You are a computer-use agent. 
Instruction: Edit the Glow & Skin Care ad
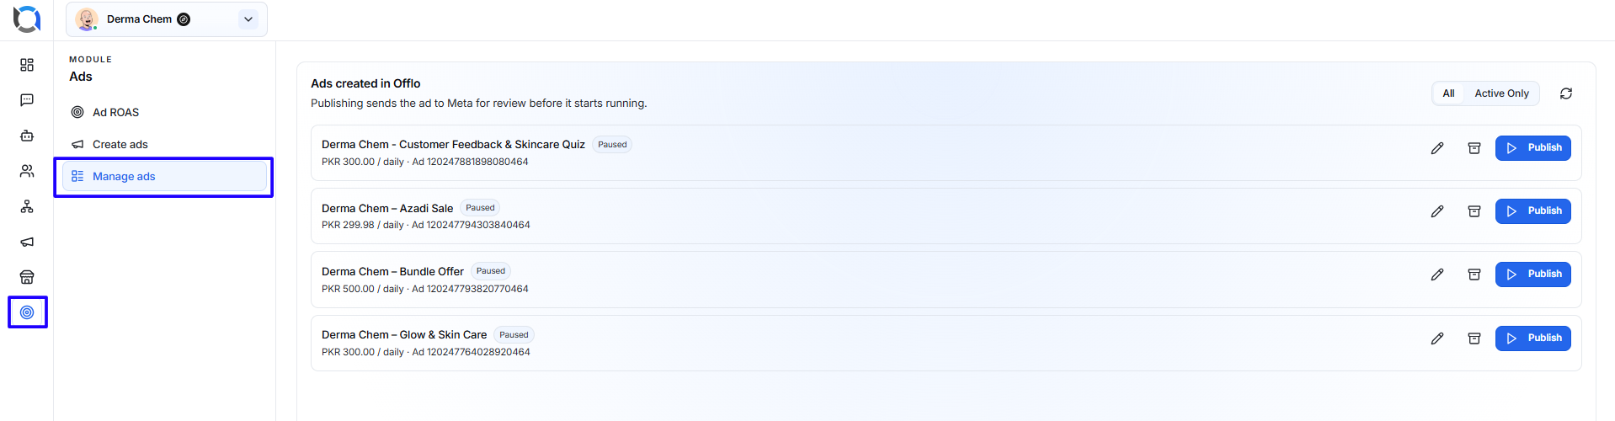[x=1437, y=338]
